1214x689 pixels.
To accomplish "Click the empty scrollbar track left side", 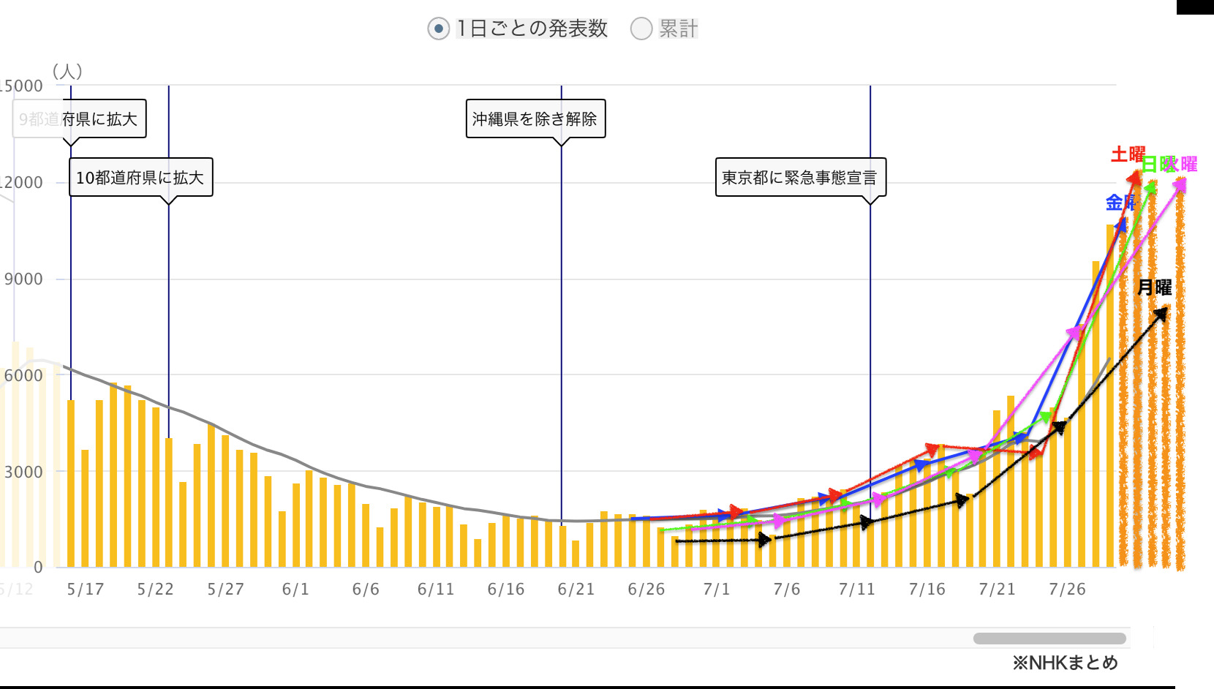I will coord(439,639).
